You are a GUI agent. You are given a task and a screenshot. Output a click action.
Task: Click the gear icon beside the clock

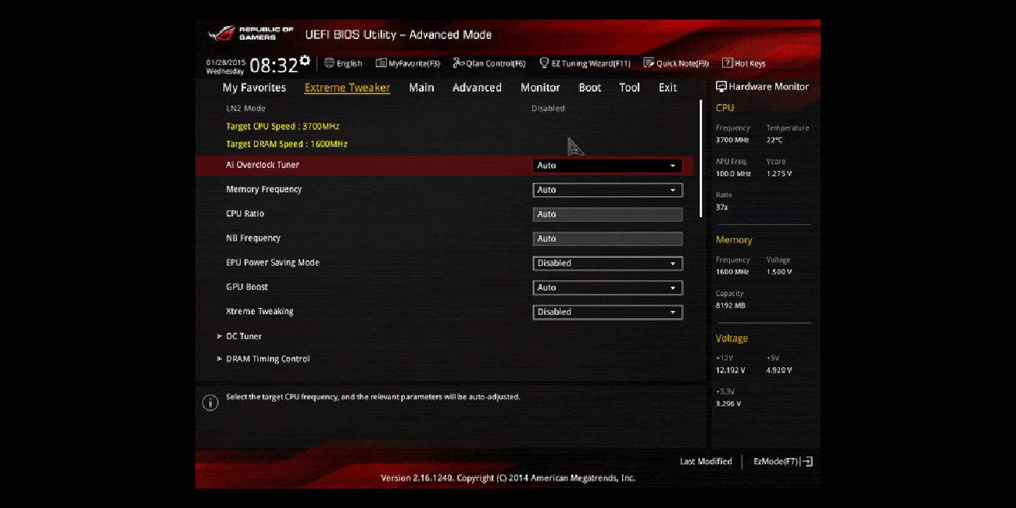(305, 60)
